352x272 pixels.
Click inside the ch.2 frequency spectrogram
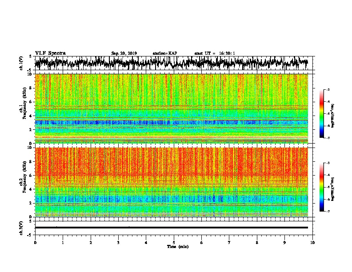172,182
